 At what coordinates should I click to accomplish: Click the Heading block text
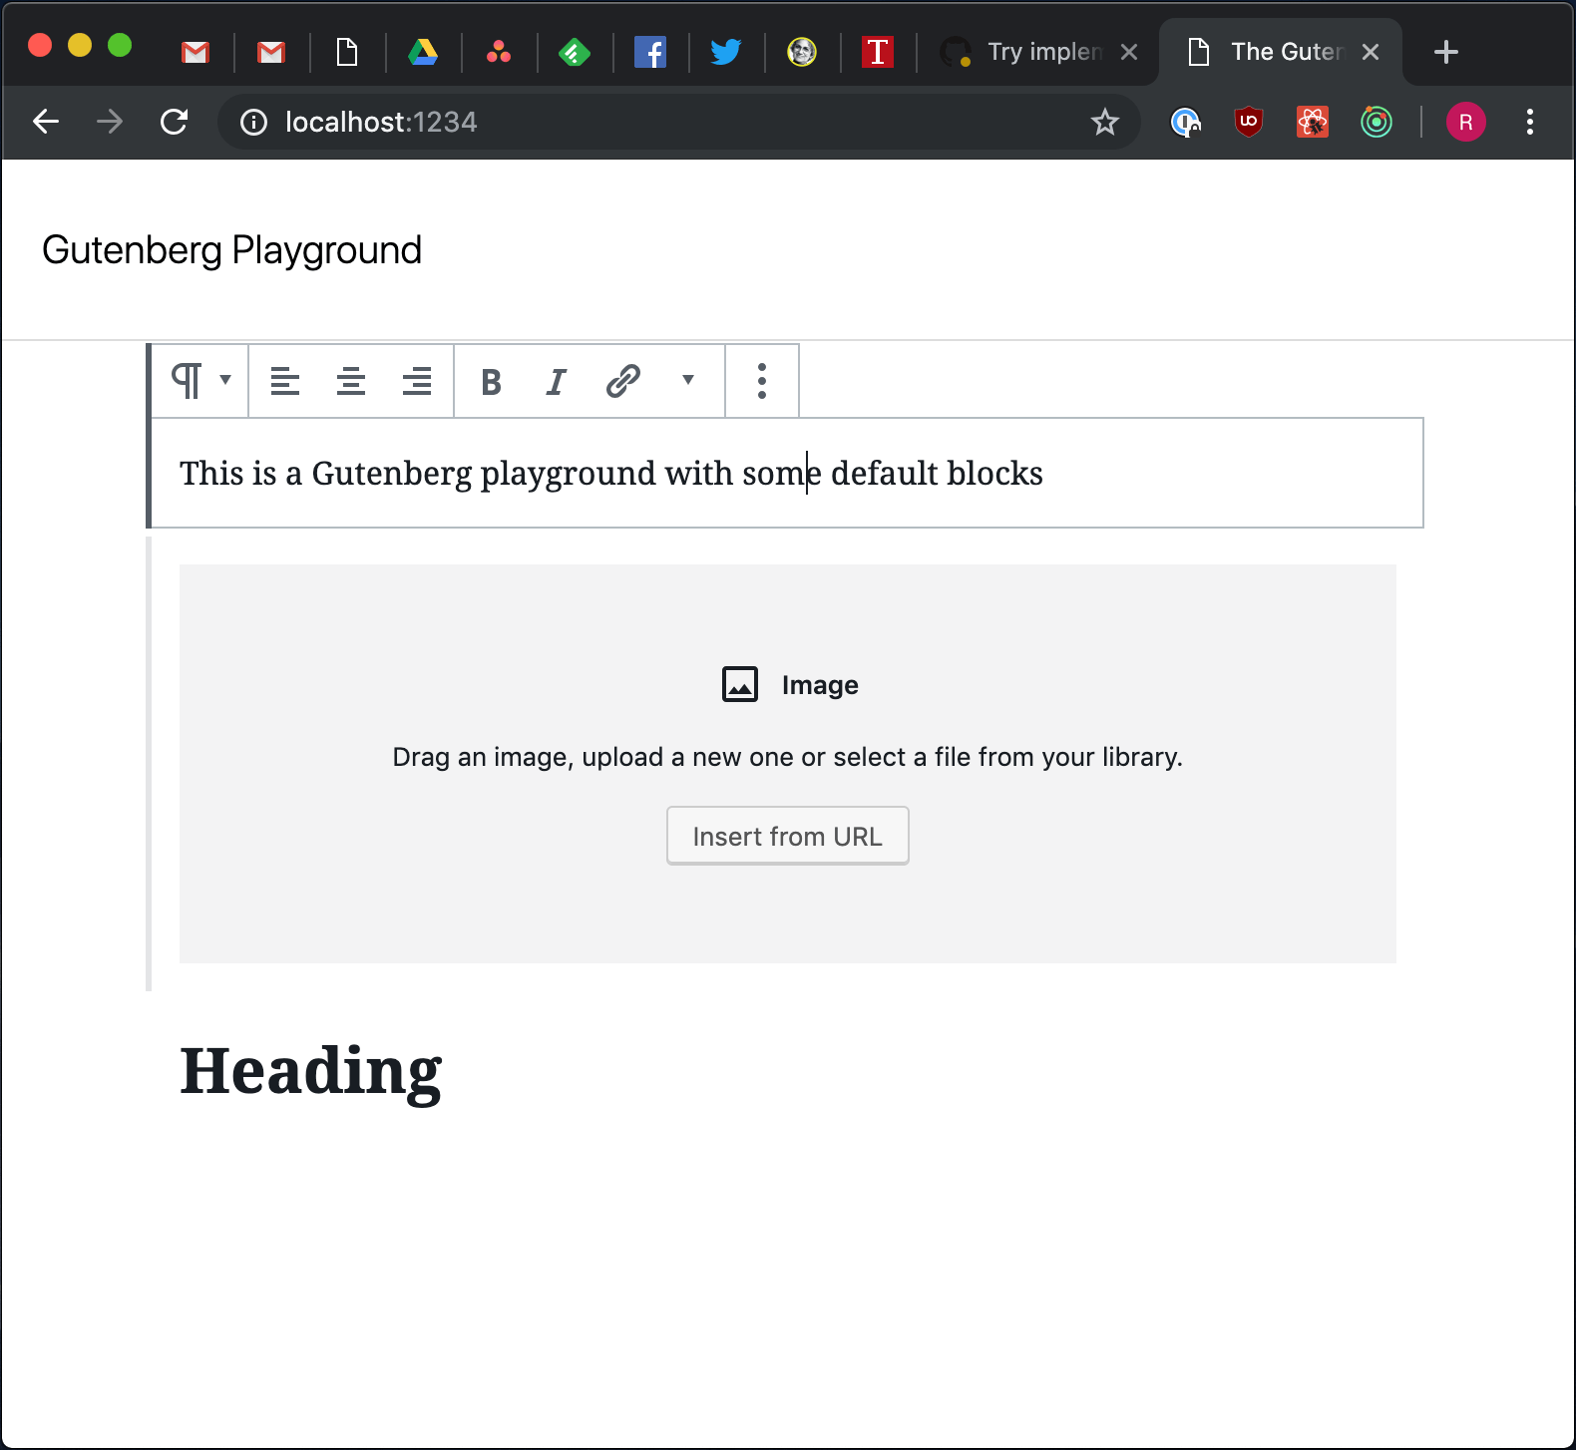point(310,1071)
